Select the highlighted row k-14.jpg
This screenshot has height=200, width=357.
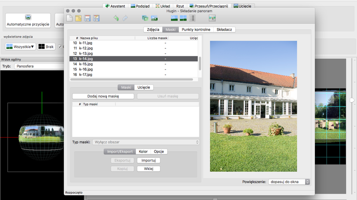[x=133, y=59]
